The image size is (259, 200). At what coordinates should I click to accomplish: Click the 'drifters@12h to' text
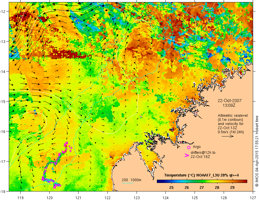point(203,152)
